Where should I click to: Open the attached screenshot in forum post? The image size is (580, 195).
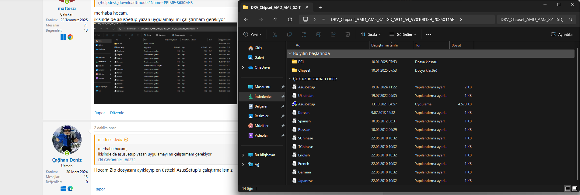[166, 63]
